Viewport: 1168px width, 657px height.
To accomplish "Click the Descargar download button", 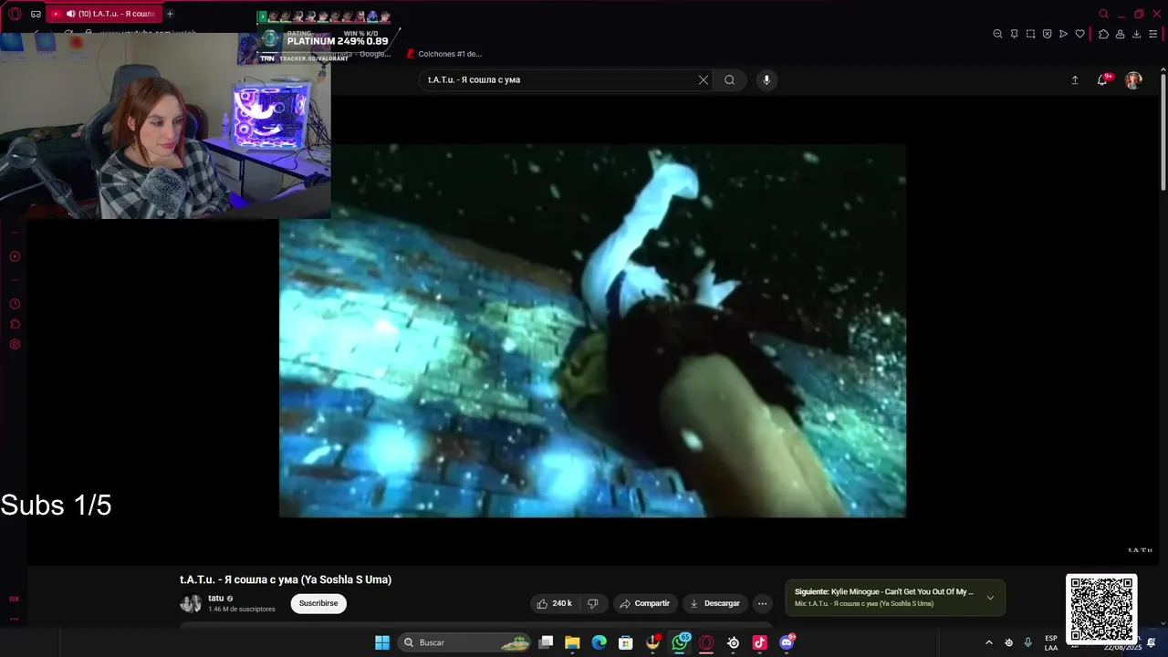I will click(x=714, y=603).
